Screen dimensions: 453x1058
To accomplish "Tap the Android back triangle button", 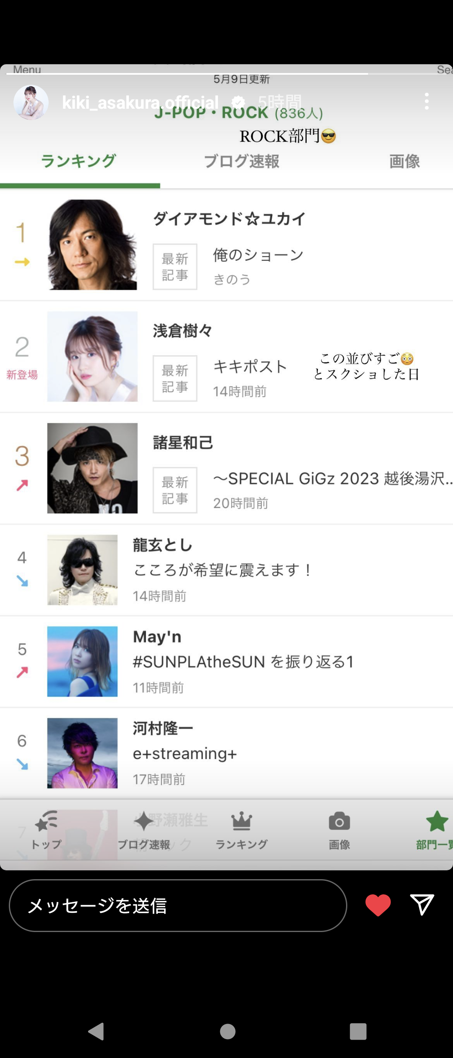I will click(x=96, y=1032).
